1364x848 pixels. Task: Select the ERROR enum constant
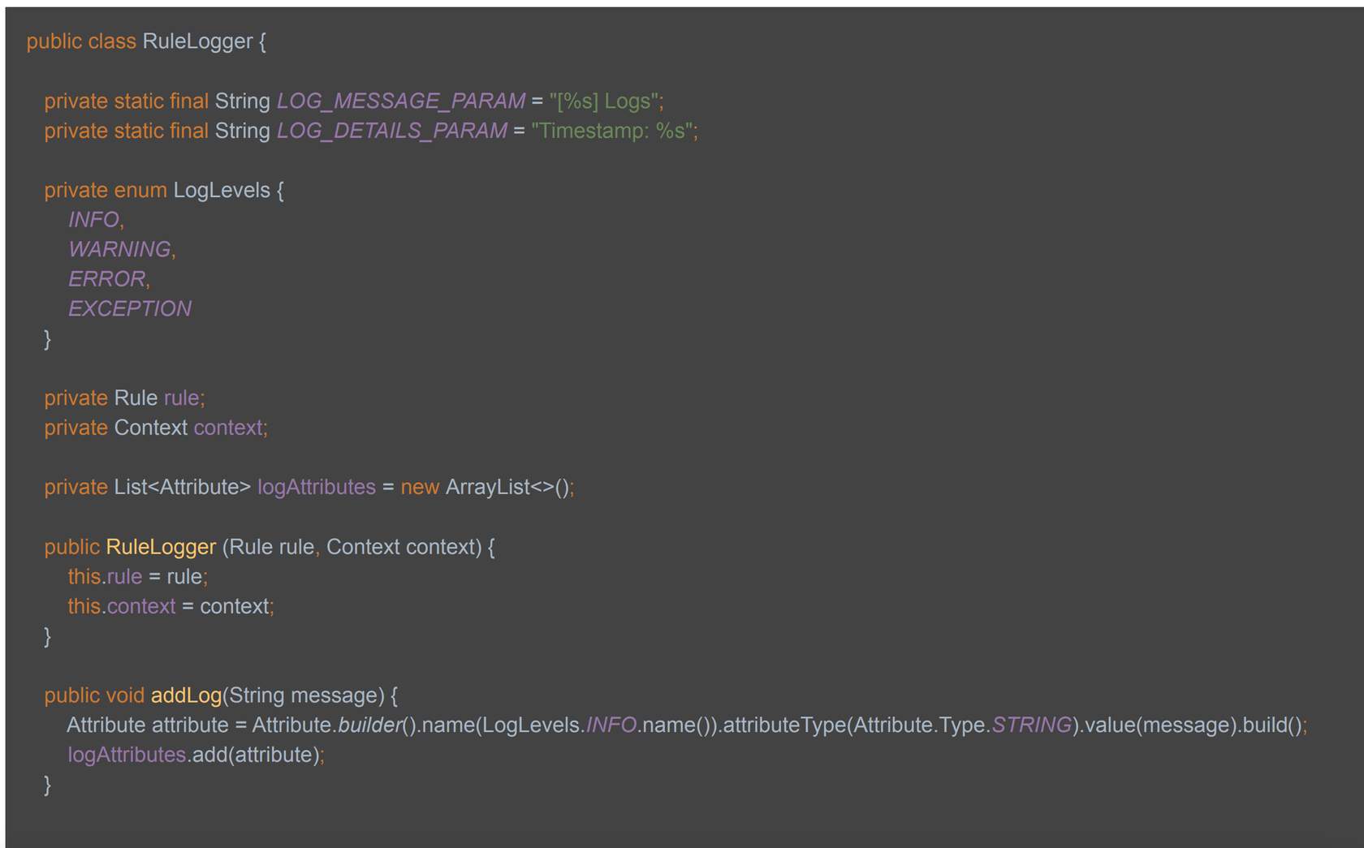106,279
